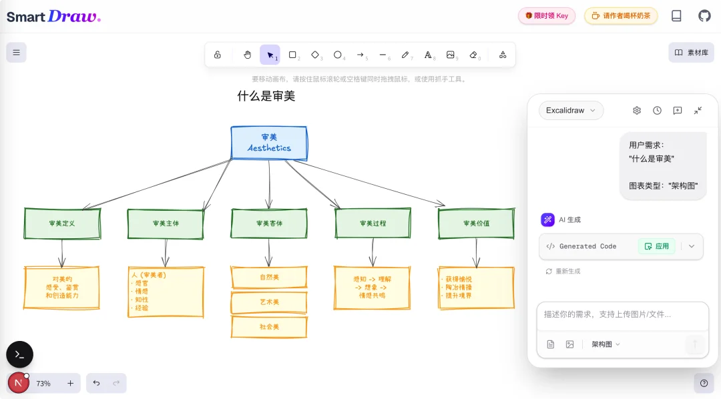Activate the Selection tool

(270, 55)
